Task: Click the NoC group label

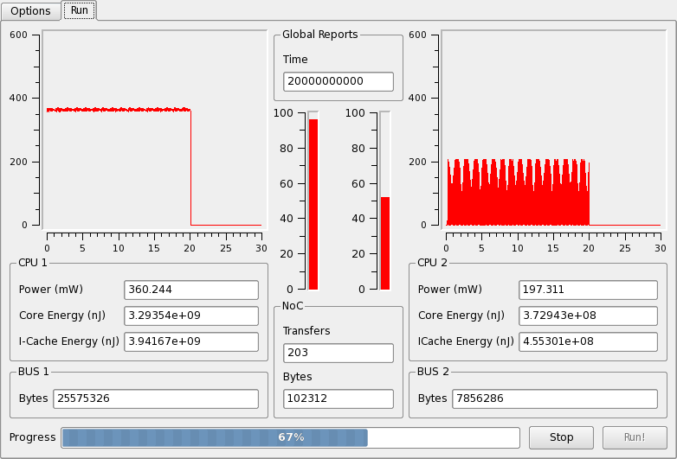Action: coord(293,306)
